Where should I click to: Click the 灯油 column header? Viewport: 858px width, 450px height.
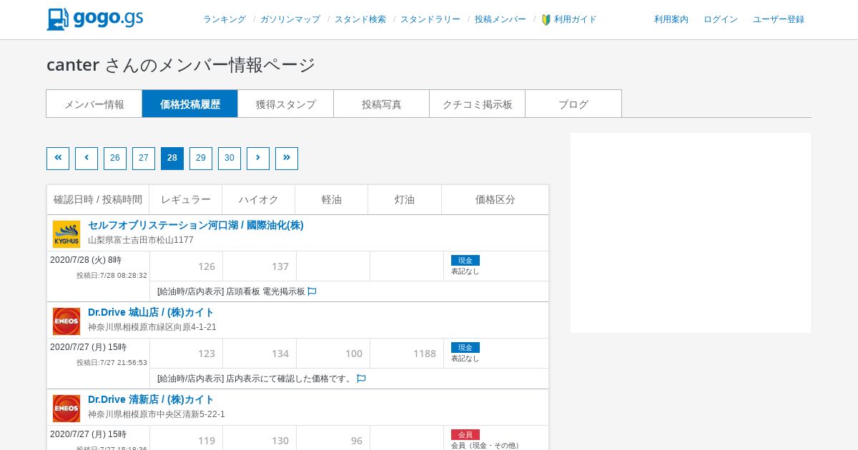(405, 199)
